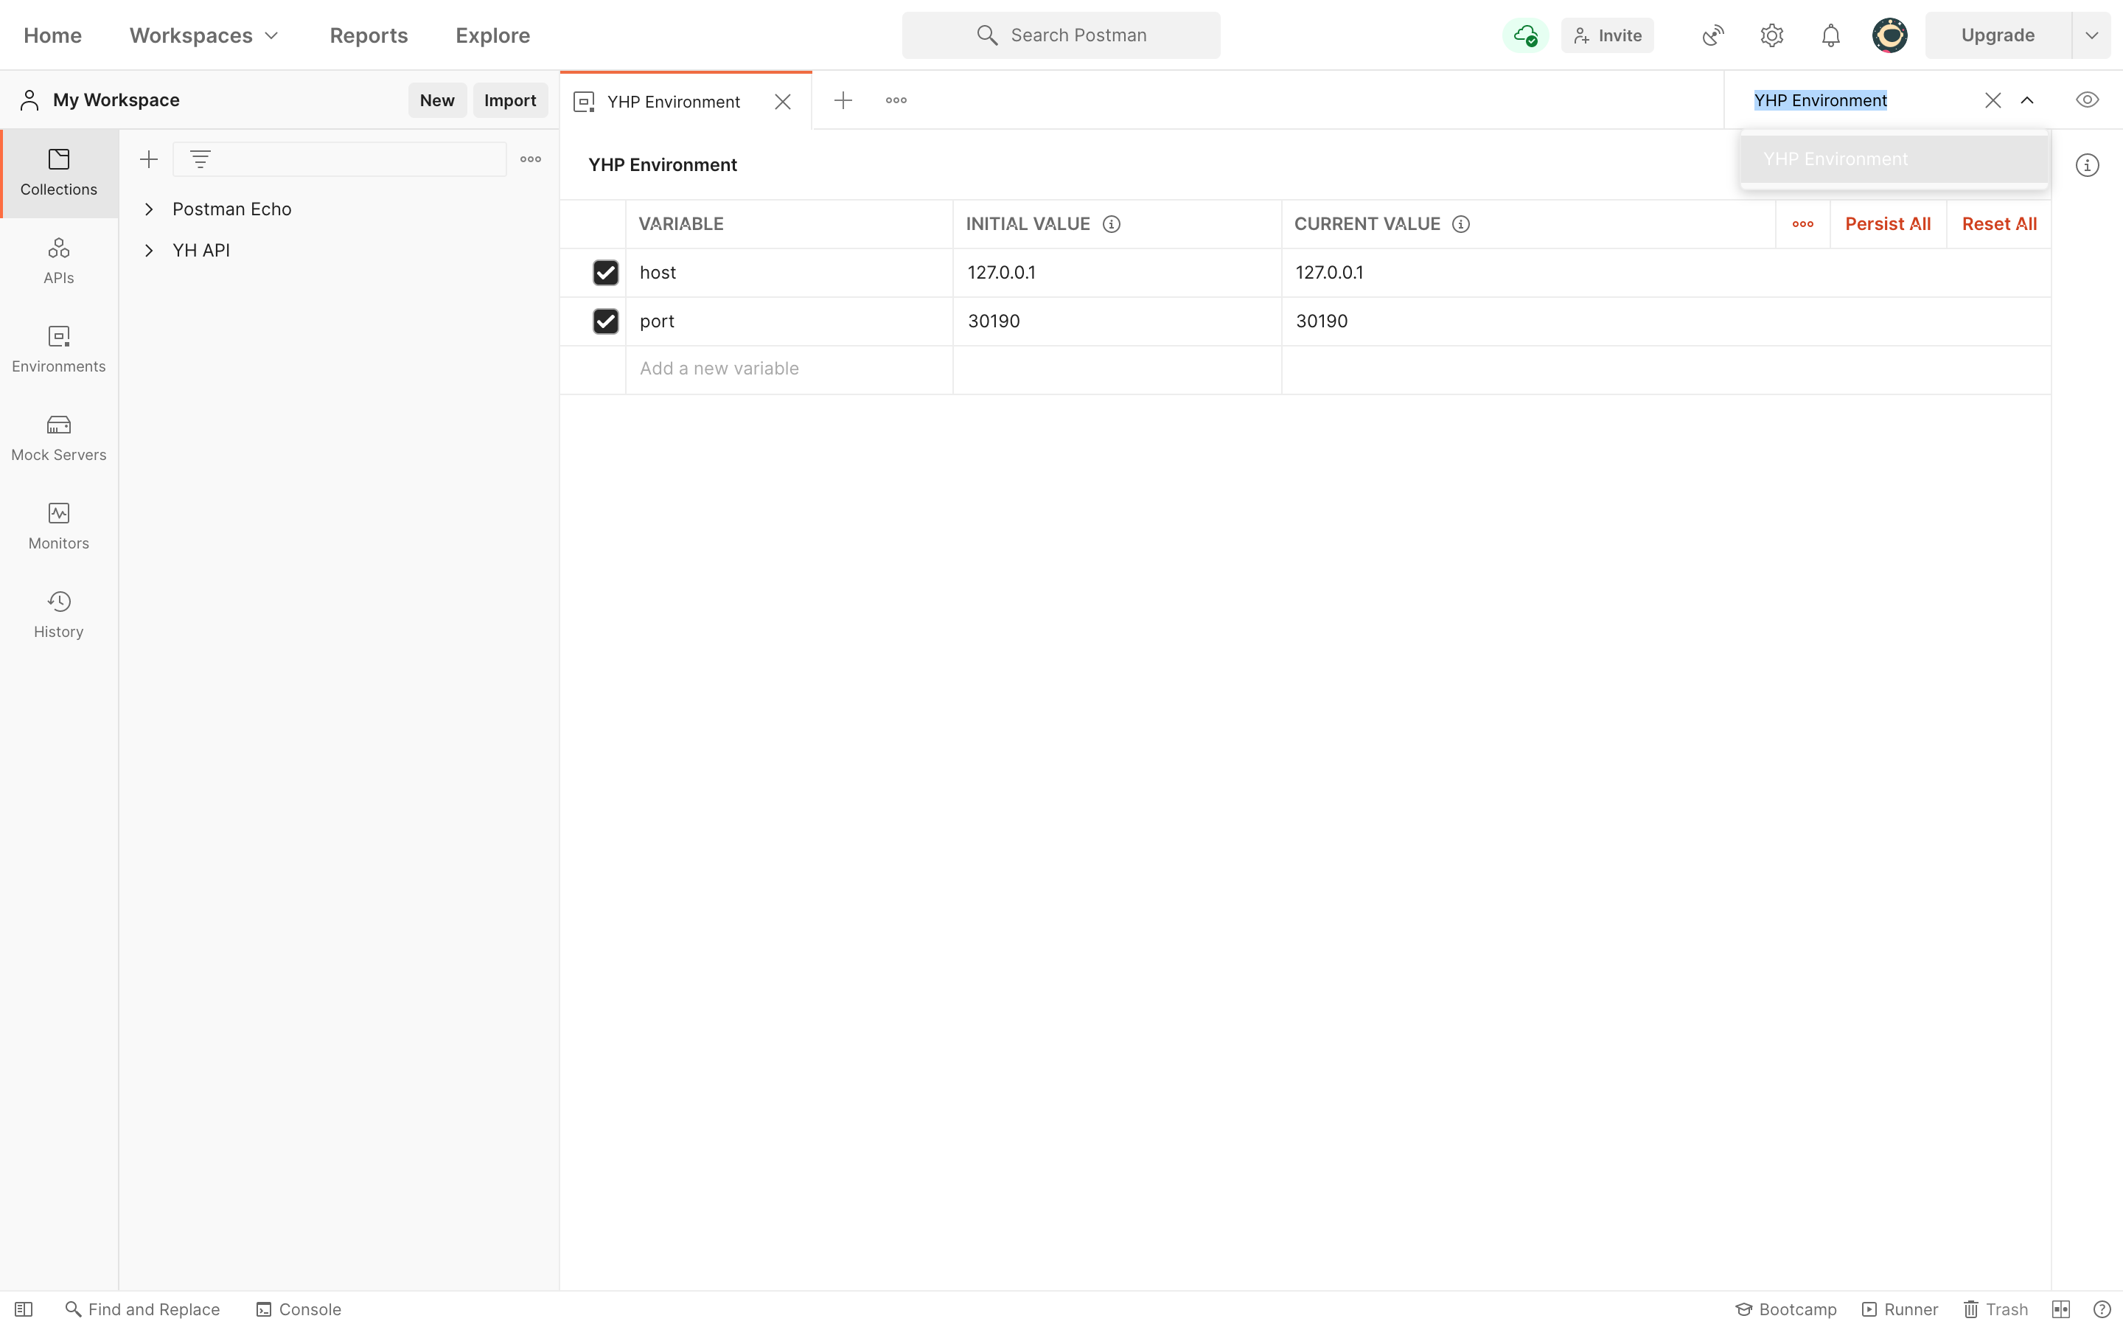Click the notification bell icon
The height and width of the screenshot is (1327, 2123).
click(x=1830, y=34)
